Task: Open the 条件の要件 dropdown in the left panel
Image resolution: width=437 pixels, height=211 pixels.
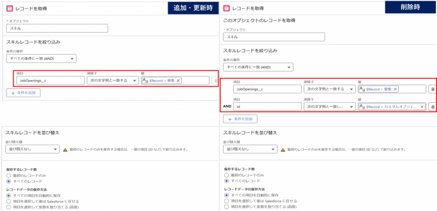Action: 41,58
